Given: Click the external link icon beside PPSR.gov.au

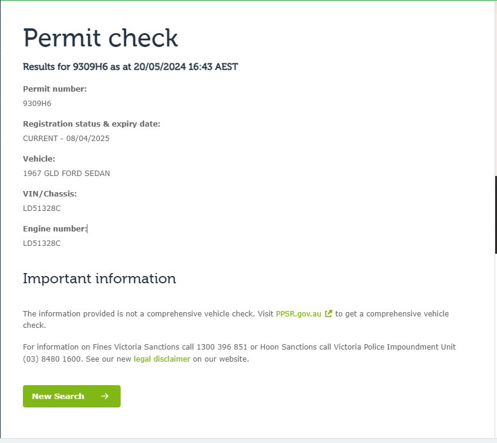Looking at the screenshot, I should [328, 314].
